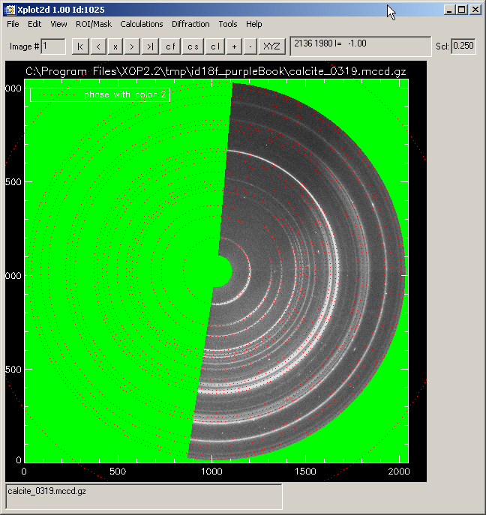Go to first image with |< button
486x515 pixels.
(x=80, y=46)
